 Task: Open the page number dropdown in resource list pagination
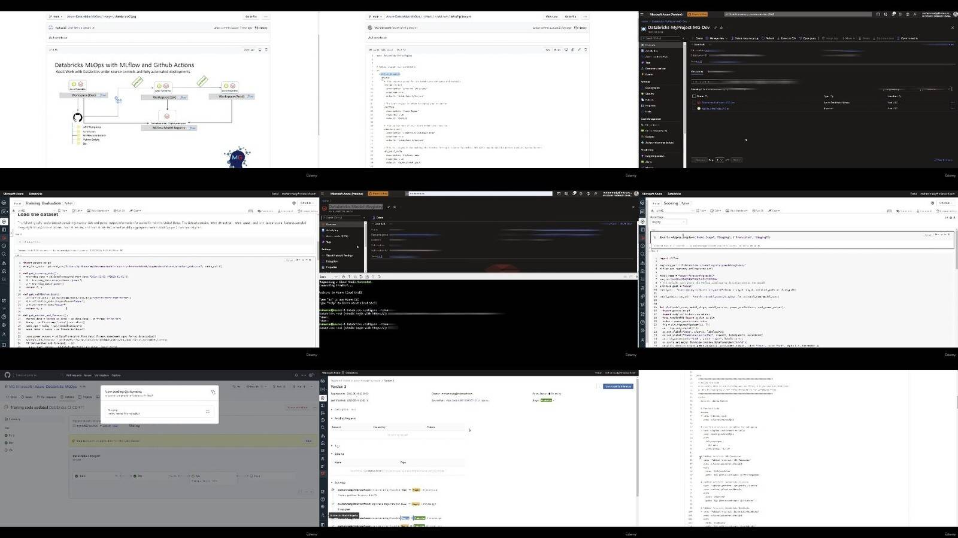pos(720,160)
